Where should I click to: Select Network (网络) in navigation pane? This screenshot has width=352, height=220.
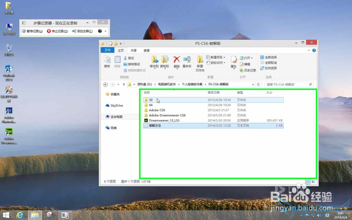pyautogui.click(x=111, y=128)
